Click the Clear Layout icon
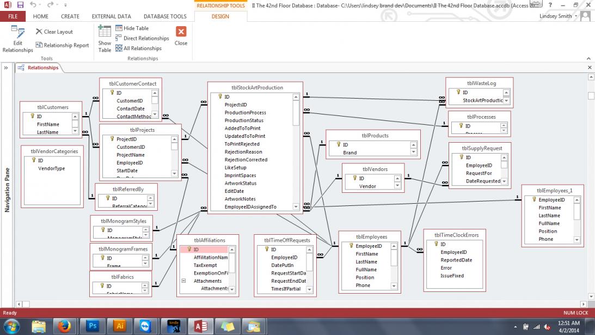This screenshot has width=595, height=335. 39,32
